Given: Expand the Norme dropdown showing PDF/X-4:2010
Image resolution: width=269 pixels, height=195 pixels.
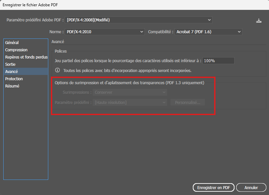Looking at the screenshot, I should pyautogui.click(x=105, y=32).
